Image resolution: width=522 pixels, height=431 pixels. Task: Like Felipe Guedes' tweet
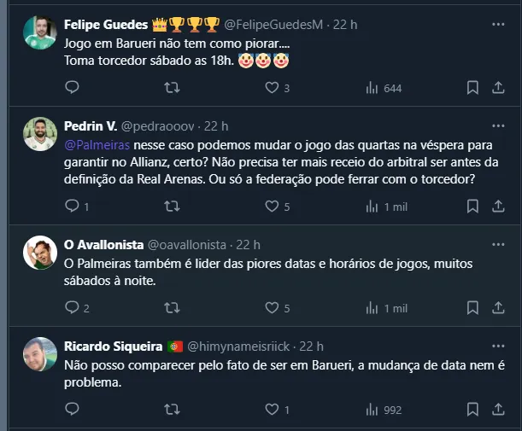click(x=273, y=87)
